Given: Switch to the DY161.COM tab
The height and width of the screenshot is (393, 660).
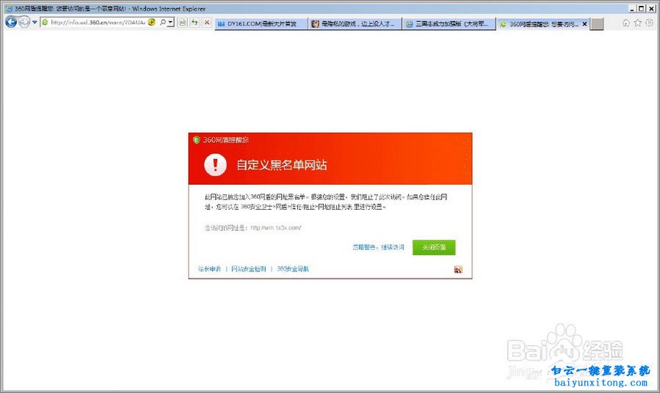Looking at the screenshot, I should click(x=261, y=24).
